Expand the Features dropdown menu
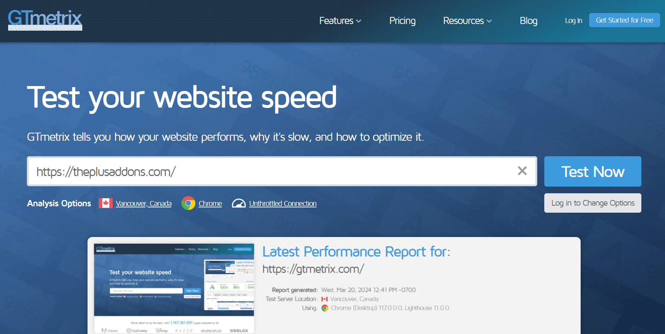This screenshot has width=665, height=334. [340, 21]
